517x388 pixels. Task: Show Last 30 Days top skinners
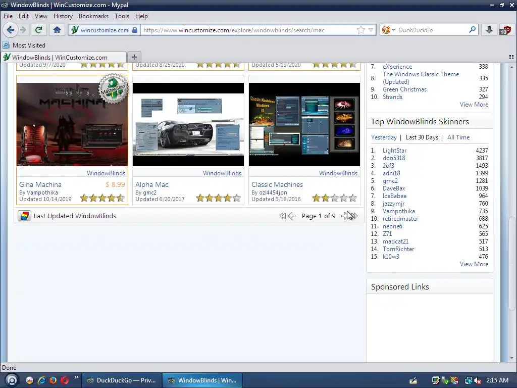coord(422,137)
